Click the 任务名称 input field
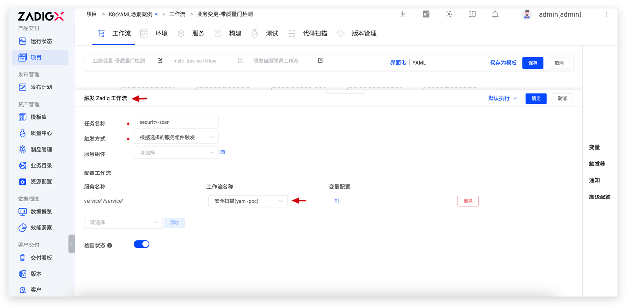 point(176,122)
